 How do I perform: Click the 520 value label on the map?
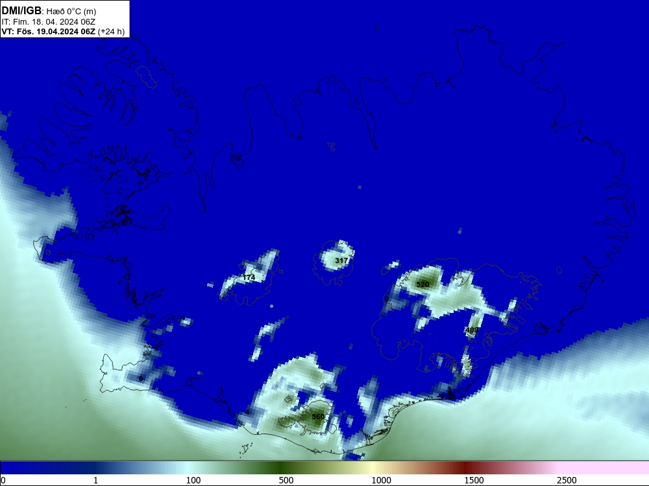(422, 284)
